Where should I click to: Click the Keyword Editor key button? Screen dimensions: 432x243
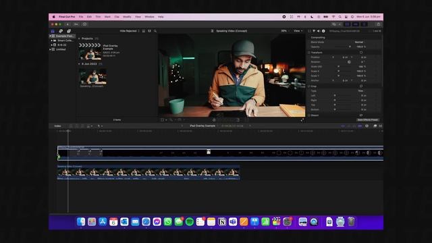(x=76, y=24)
